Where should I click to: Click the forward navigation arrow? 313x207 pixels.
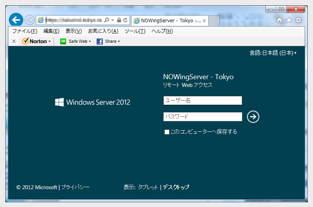click(29, 20)
